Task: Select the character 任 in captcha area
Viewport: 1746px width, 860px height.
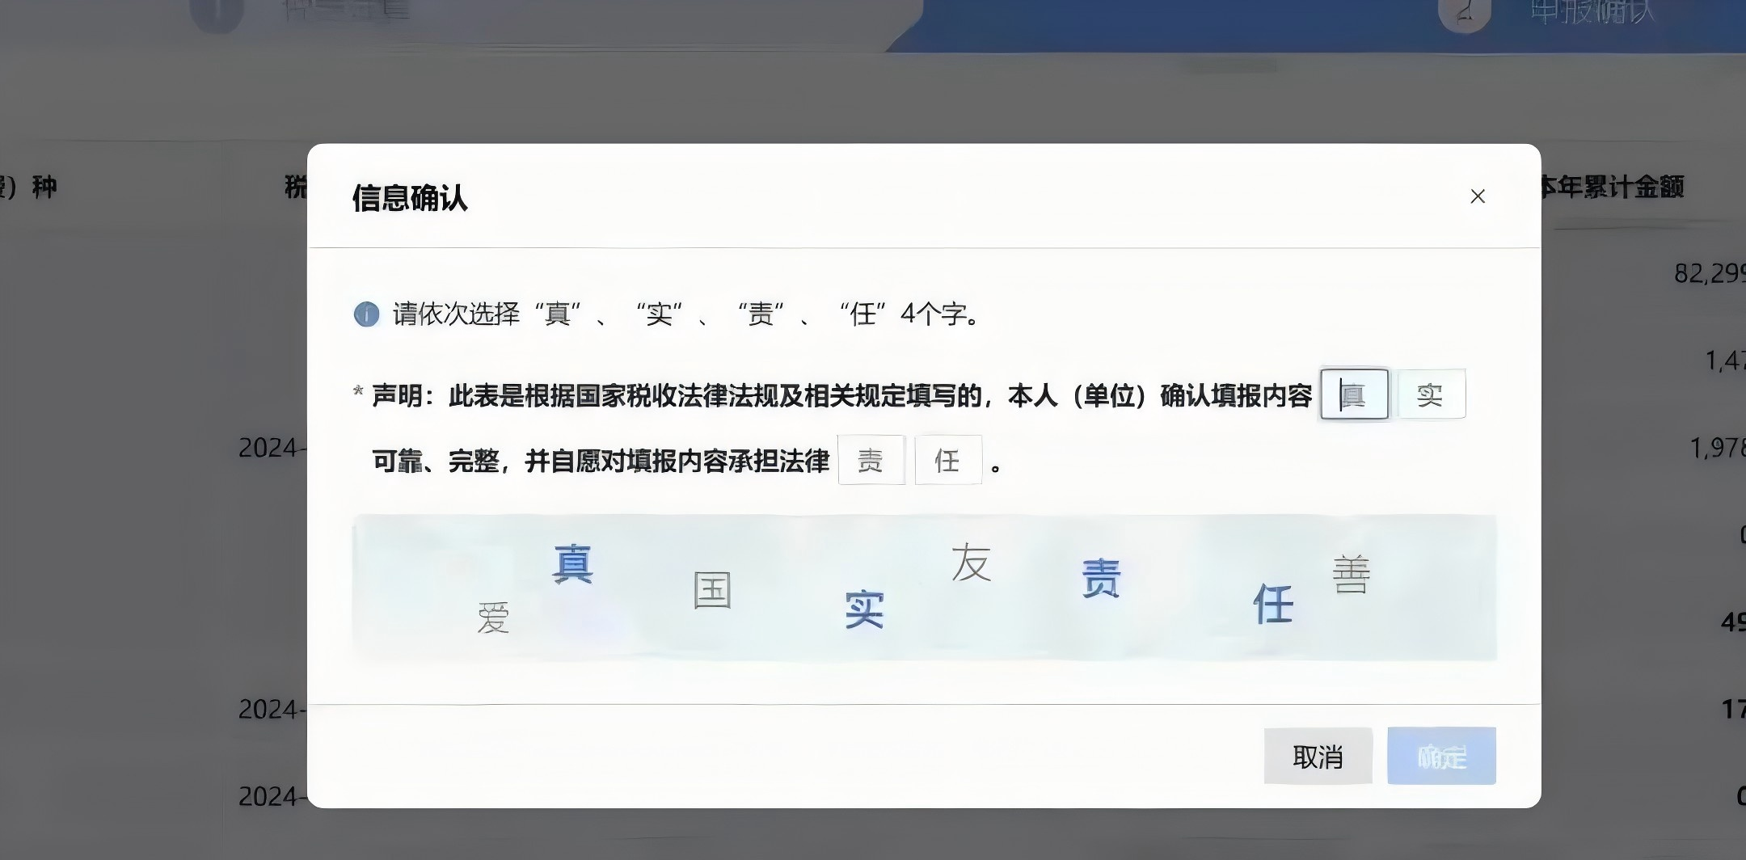Action: [1273, 605]
